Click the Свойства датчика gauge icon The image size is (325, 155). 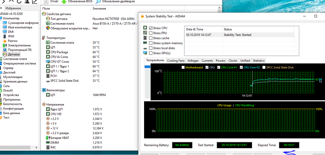point(44,14)
